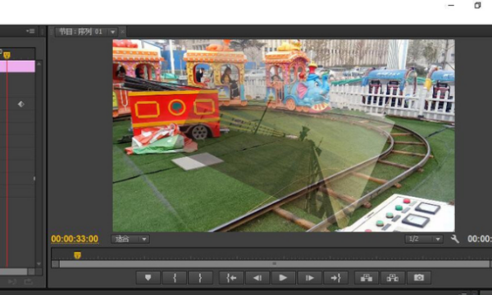Open playback resolution 1/2 dropdown
492x295 pixels.
(424, 239)
